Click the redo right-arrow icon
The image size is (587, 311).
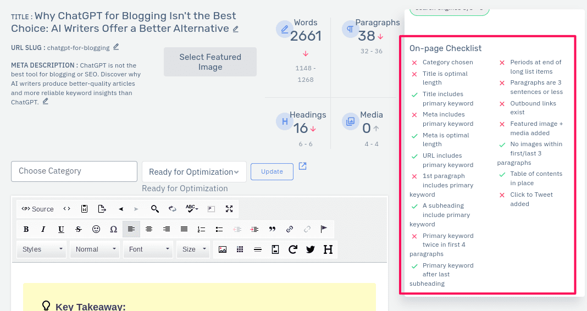coord(136,209)
